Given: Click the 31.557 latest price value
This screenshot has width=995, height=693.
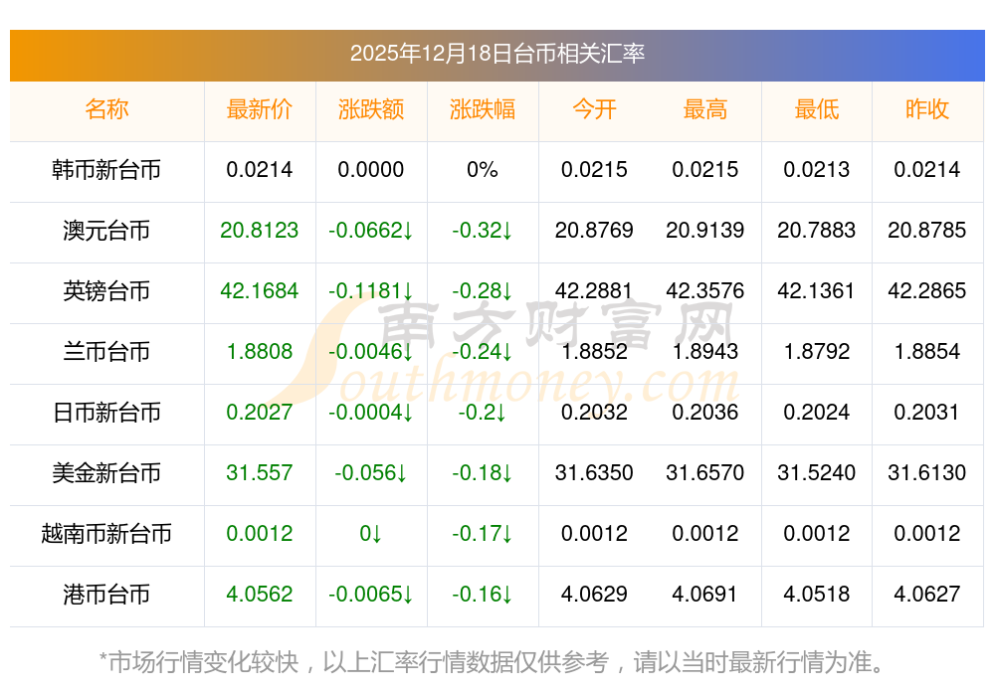Looking at the screenshot, I should click(x=260, y=473).
